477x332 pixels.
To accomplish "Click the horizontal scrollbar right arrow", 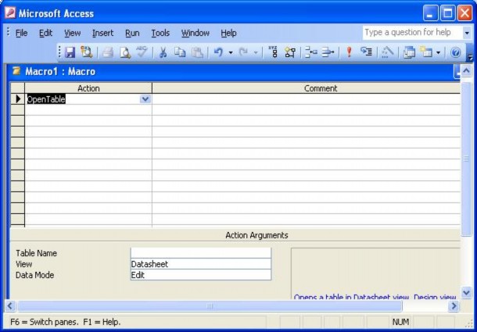I will 454,305.
